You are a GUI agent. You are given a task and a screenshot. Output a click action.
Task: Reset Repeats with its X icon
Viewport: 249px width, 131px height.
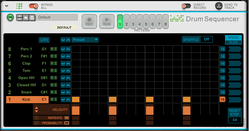[x=36, y=118]
